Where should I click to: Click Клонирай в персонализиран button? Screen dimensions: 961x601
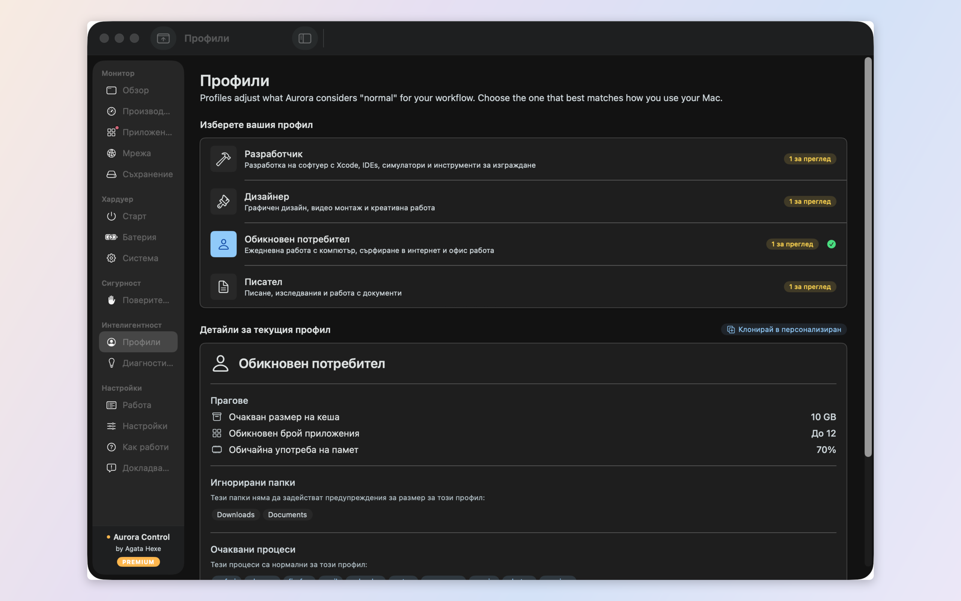783,329
